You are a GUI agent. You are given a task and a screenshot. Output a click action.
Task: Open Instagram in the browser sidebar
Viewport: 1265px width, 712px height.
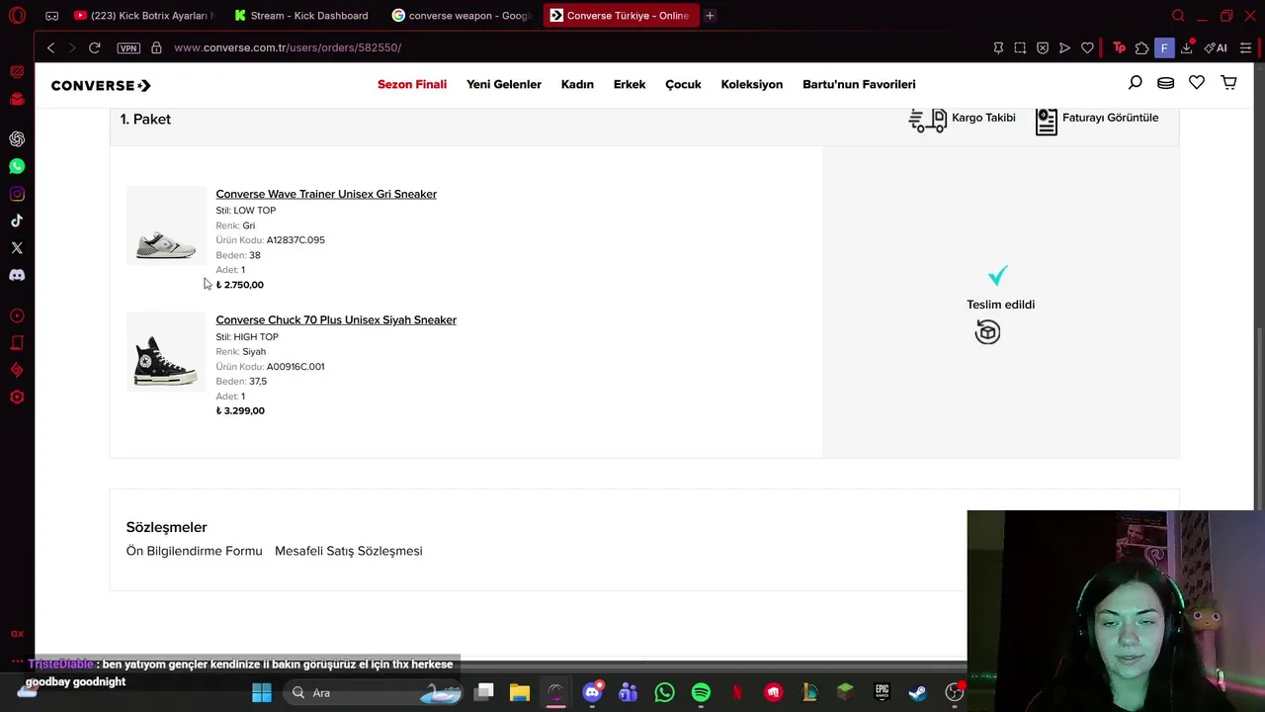[17, 194]
